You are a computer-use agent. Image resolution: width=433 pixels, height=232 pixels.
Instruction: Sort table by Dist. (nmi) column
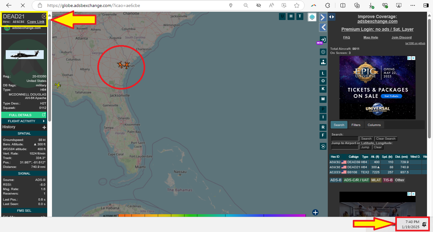click(402, 157)
